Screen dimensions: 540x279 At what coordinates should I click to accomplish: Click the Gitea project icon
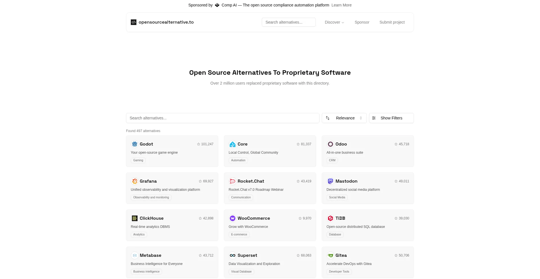point(330,255)
